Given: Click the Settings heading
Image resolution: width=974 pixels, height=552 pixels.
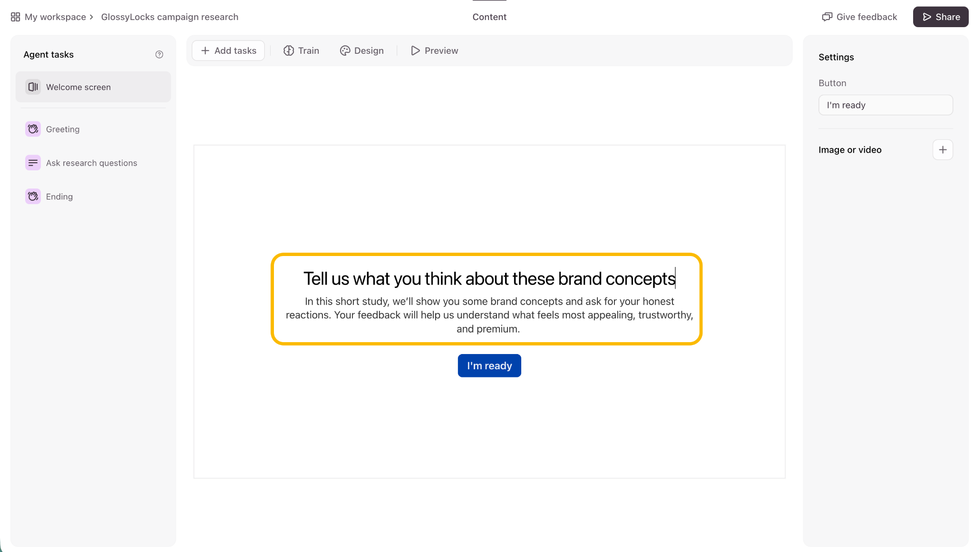Looking at the screenshot, I should coord(836,57).
